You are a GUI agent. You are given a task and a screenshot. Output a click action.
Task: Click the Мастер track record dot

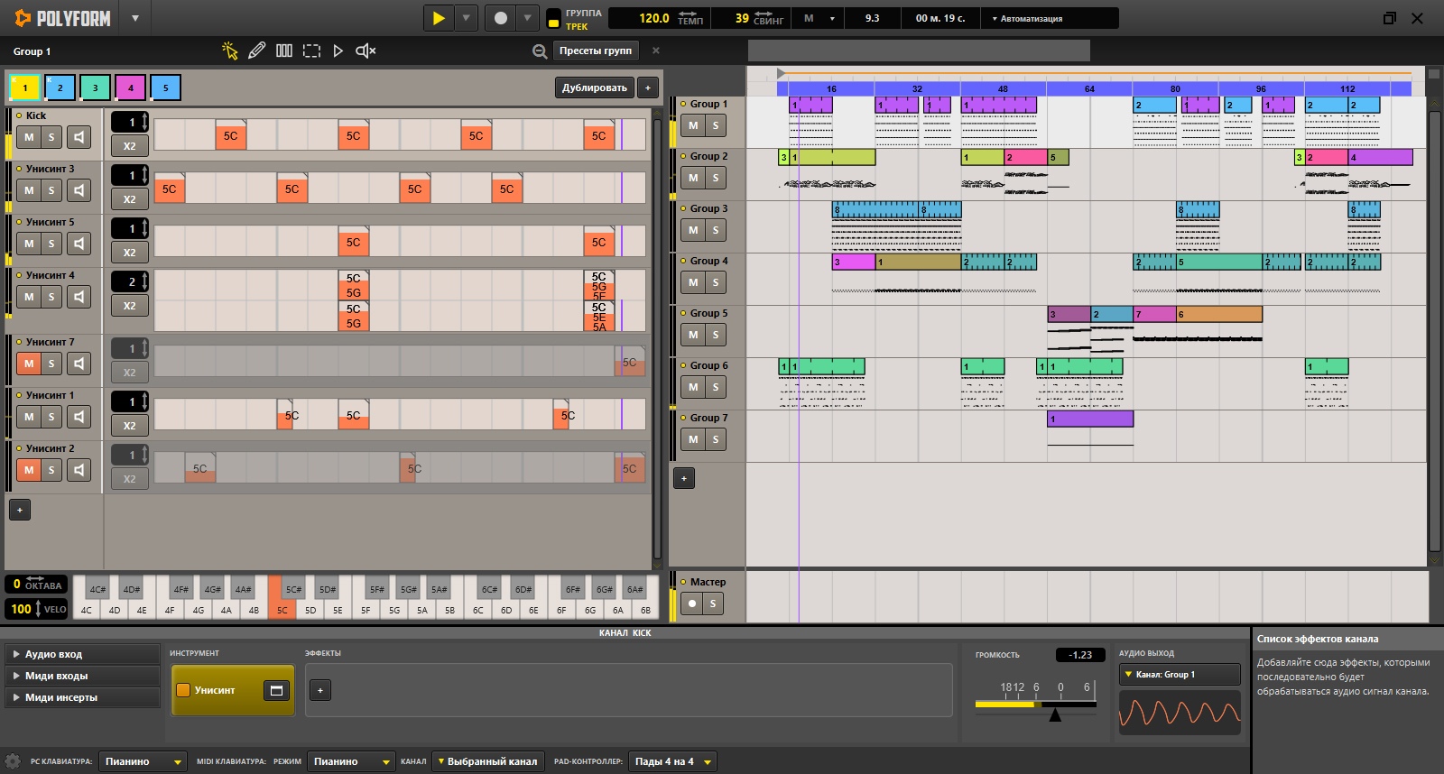[692, 604]
